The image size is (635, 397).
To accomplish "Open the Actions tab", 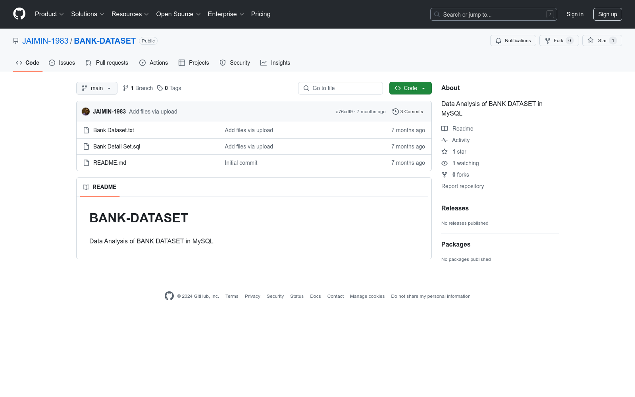I will tap(154, 63).
